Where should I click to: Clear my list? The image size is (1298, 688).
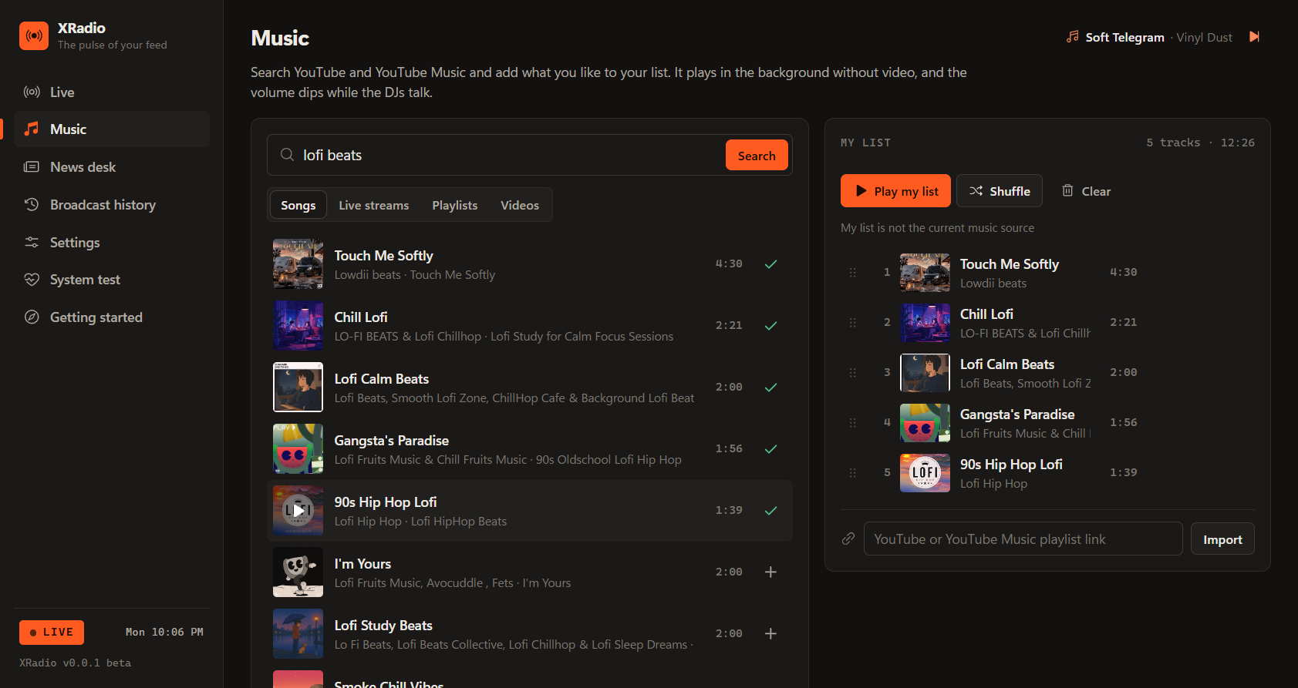pyautogui.click(x=1086, y=191)
